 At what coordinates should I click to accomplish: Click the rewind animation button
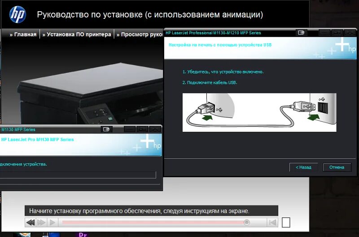pyautogui.click(x=31, y=222)
